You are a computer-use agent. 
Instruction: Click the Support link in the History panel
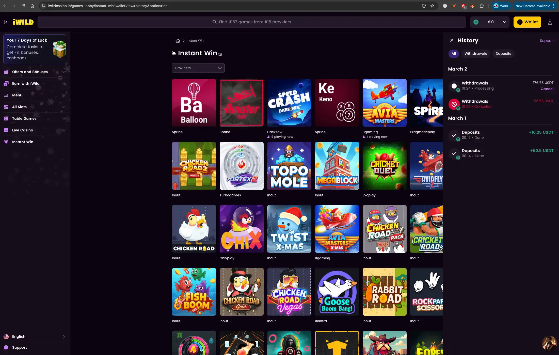click(547, 41)
